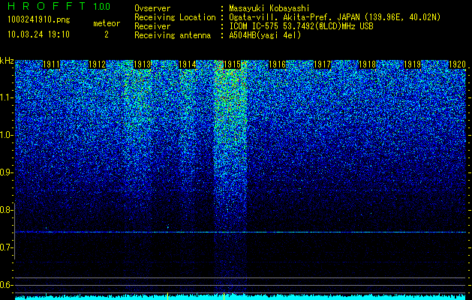
Task: Click the Ovserver label
Action: click(152, 8)
